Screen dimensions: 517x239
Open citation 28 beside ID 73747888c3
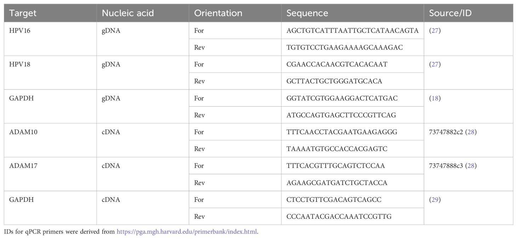pos(471,166)
